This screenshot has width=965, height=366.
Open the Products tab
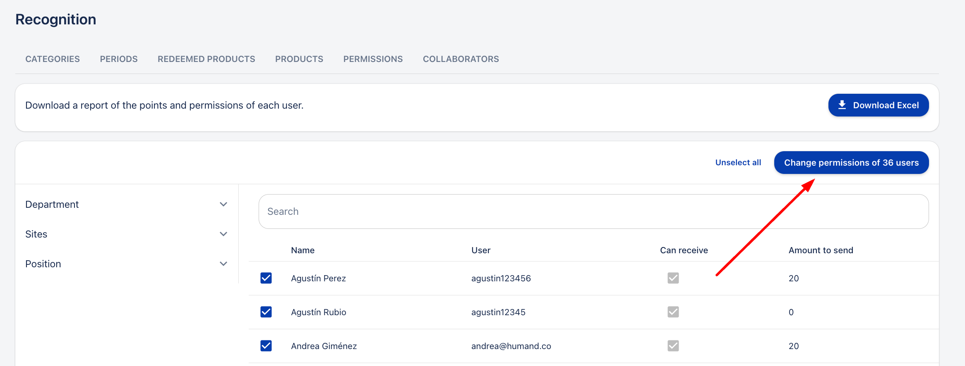tap(299, 59)
